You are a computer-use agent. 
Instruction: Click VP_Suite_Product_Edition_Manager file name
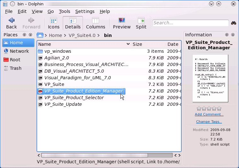coord(83,91)
